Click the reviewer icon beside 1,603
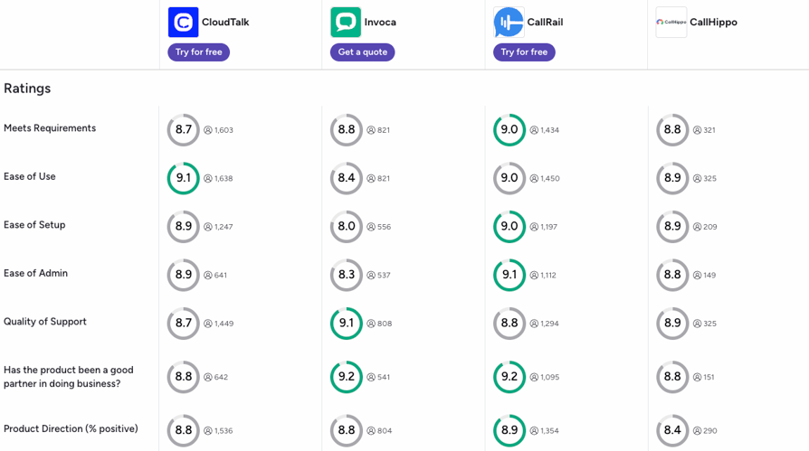 point(208,130)
